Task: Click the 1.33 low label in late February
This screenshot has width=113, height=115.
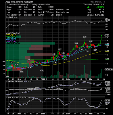Action: tap(87, 51)
